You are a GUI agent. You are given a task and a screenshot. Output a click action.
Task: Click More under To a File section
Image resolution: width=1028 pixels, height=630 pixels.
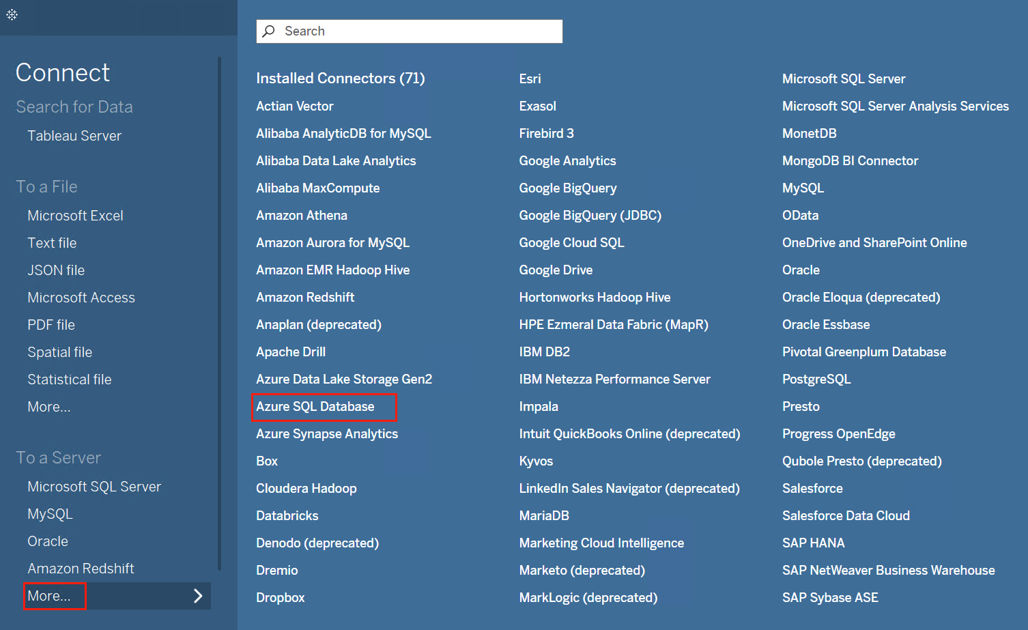click(48, 406)
